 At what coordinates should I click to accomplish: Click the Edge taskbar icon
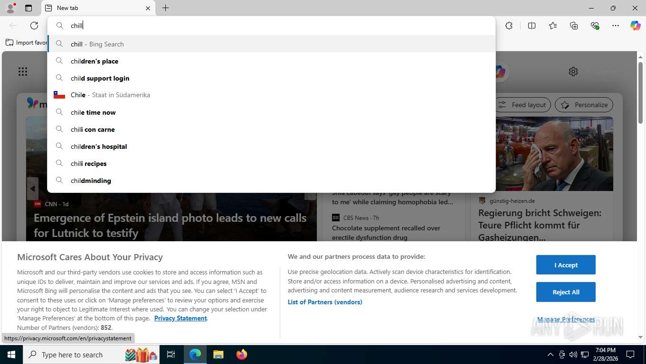point(195,355)
